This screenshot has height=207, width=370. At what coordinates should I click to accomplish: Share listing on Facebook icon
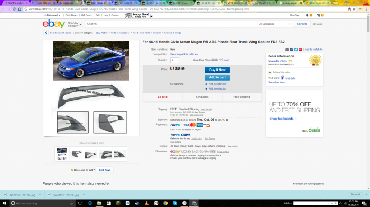pos(291,50)
